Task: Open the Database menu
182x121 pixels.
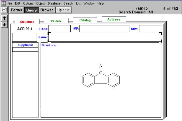Action: (x=54, y=3)
